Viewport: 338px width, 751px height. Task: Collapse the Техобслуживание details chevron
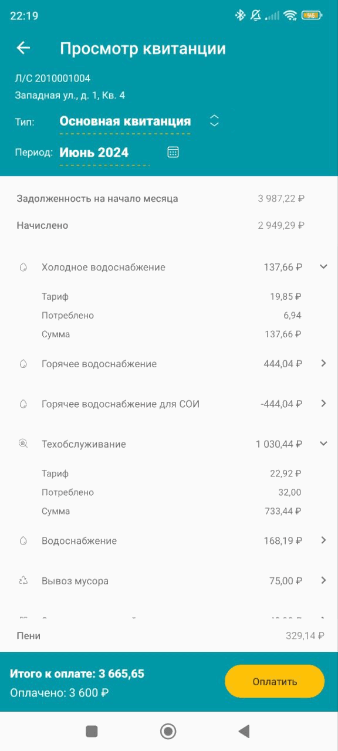point(323,444)
